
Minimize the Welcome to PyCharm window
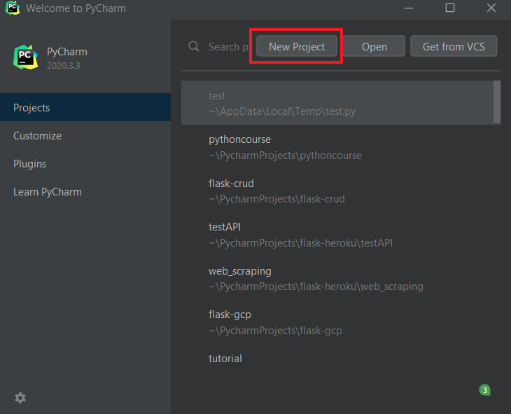(x=409, y=8)
